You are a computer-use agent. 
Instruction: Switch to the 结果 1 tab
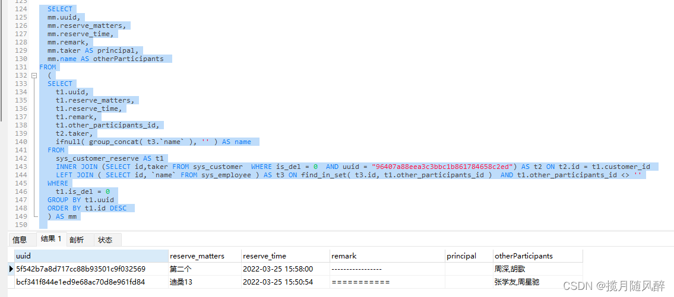51,239
